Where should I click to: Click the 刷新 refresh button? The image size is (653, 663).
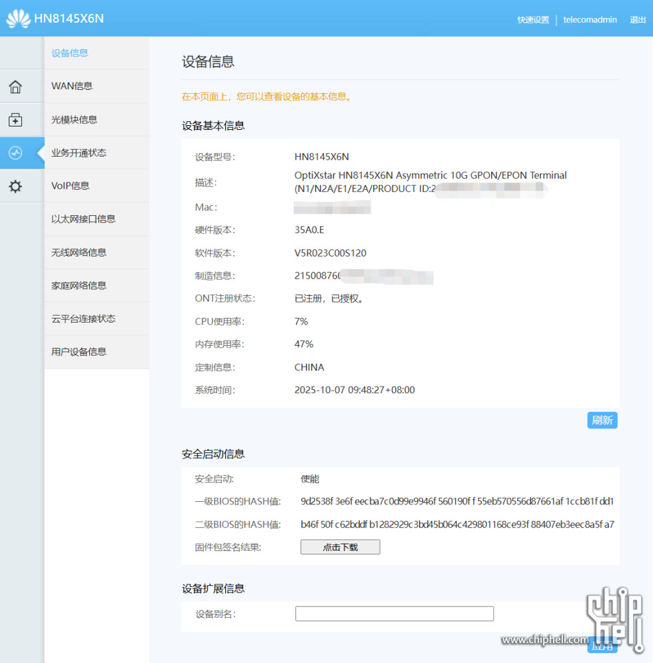pyautogui.click(x=602, y=420)
